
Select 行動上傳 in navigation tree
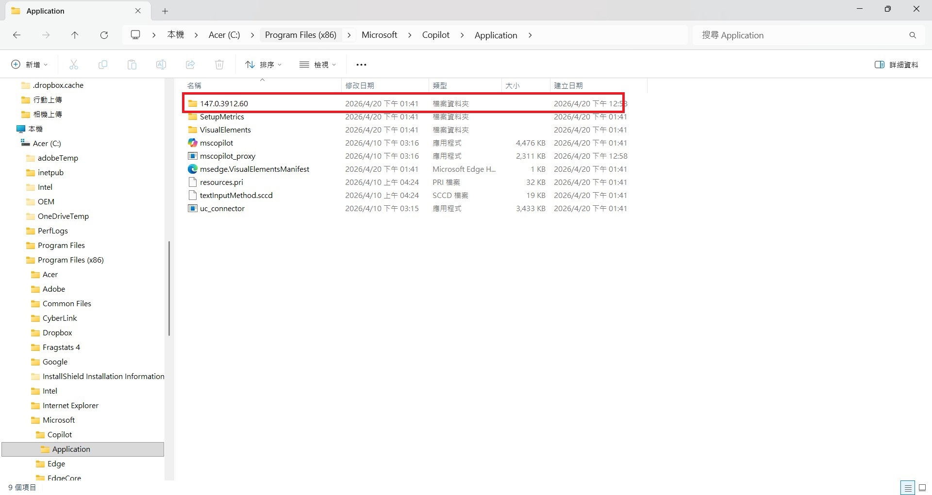[x=42, y=99]
